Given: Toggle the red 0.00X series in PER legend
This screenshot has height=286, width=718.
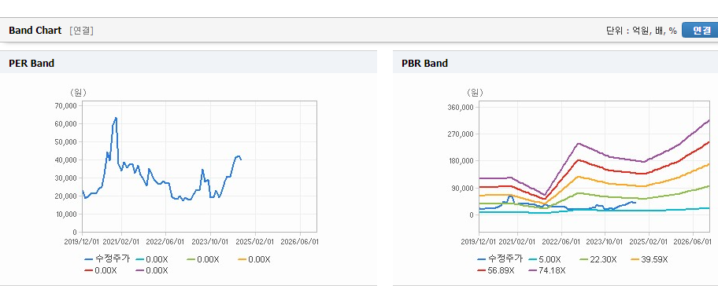Looking at the screenshot, I should [101, 270].
